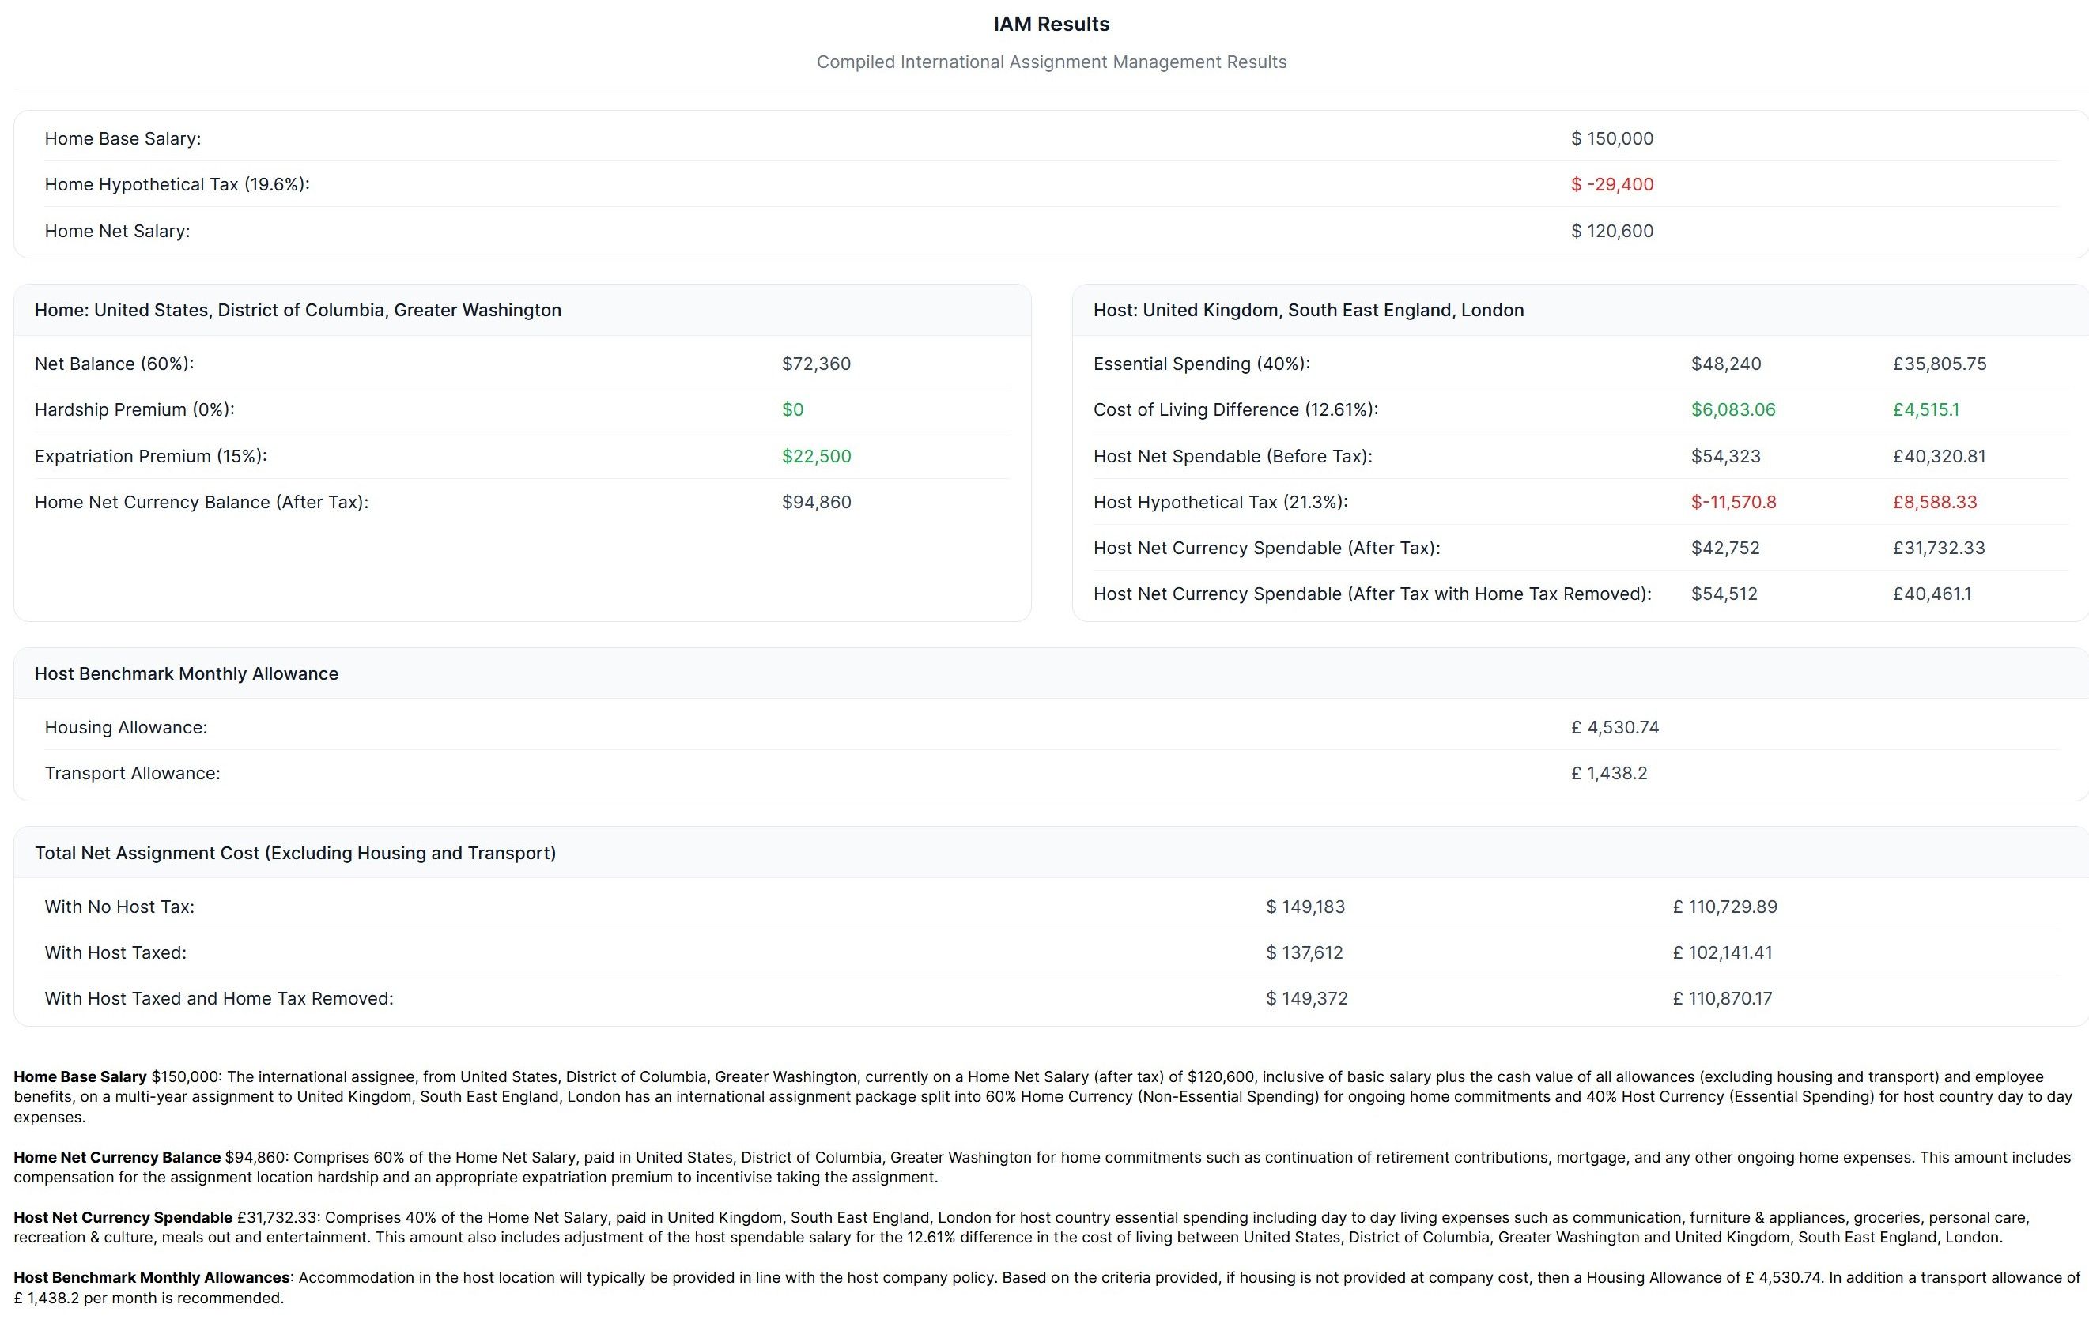Click the Transport Allowance £ 1,438.2 value

[x=1608, y=774]
